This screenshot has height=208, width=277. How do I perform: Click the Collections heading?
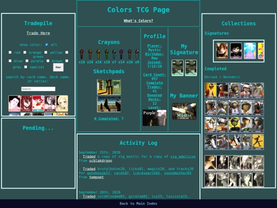click(x=239, y=23)
